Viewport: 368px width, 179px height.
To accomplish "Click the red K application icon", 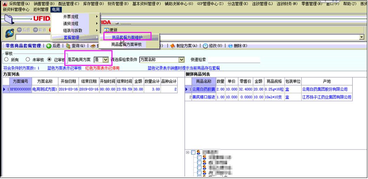I will (x=5, y=4).
